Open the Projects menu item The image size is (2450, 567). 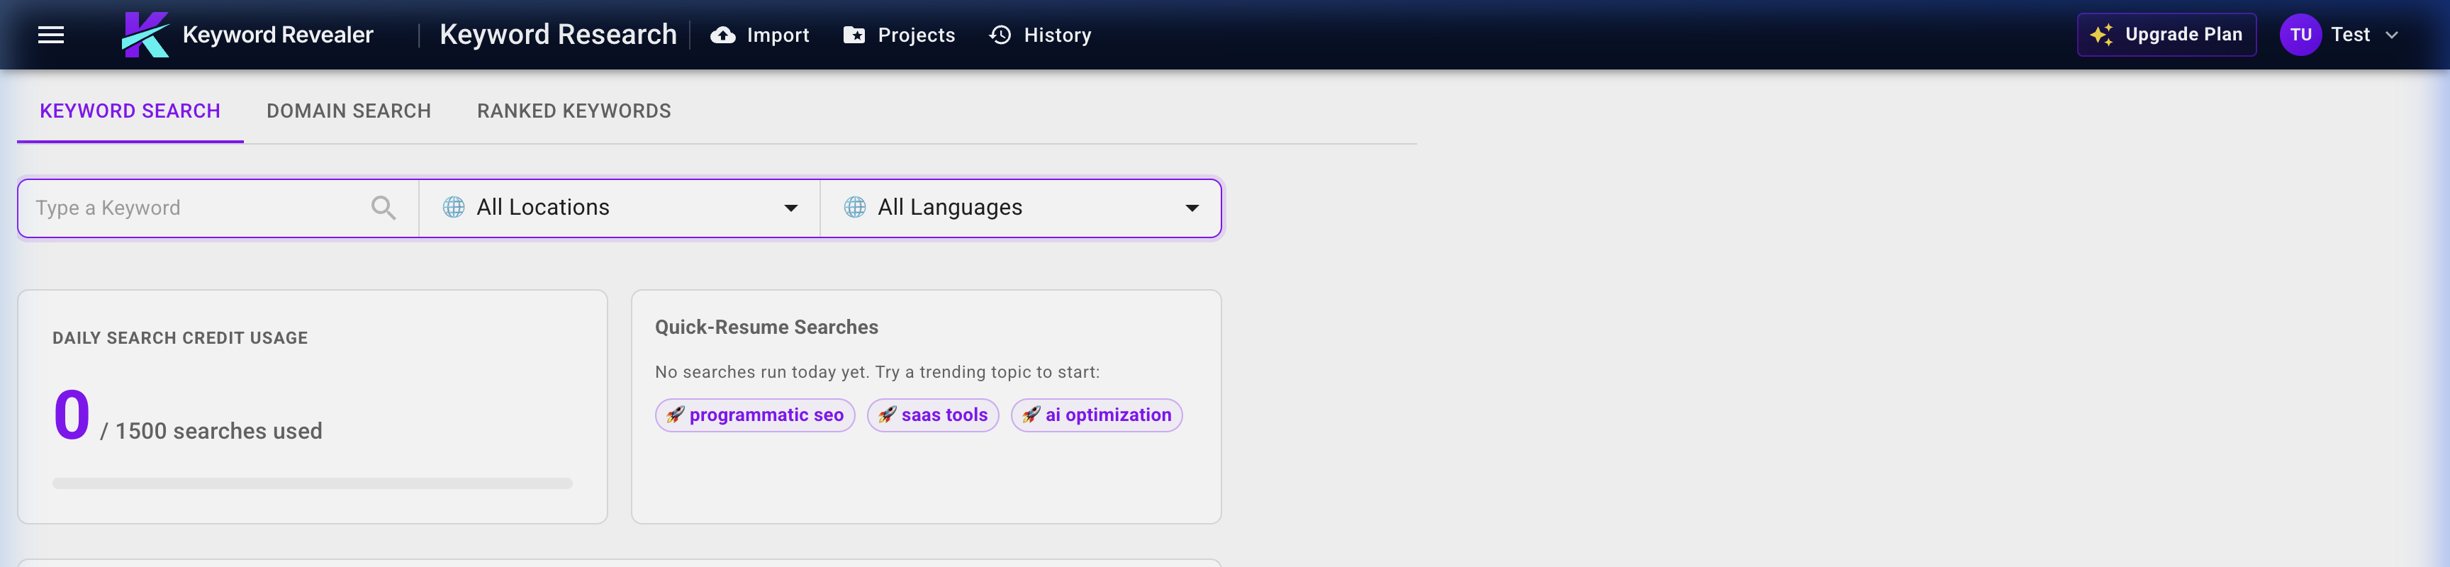tap(899, 35)
